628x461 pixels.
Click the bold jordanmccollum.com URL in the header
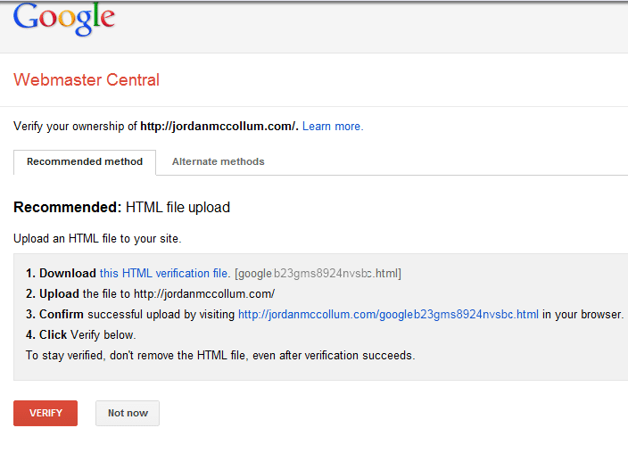pyautogui.click(x=219, y=127)
